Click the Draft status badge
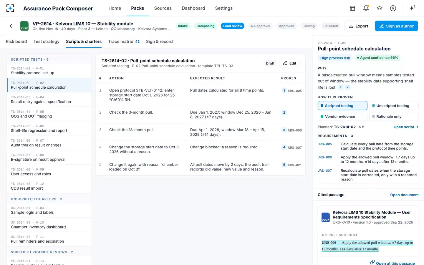Image resolution: width=424 pixels, height=265 pixels. (270, 63)
